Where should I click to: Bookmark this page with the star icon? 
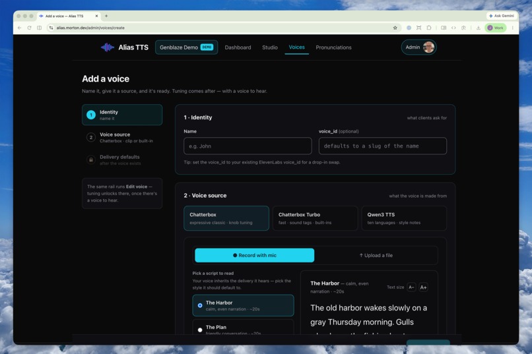coord(395,28)
